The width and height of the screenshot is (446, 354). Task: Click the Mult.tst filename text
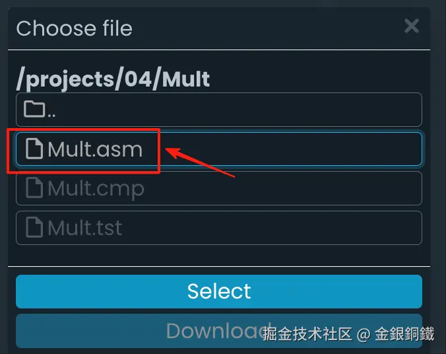(85, 228)
